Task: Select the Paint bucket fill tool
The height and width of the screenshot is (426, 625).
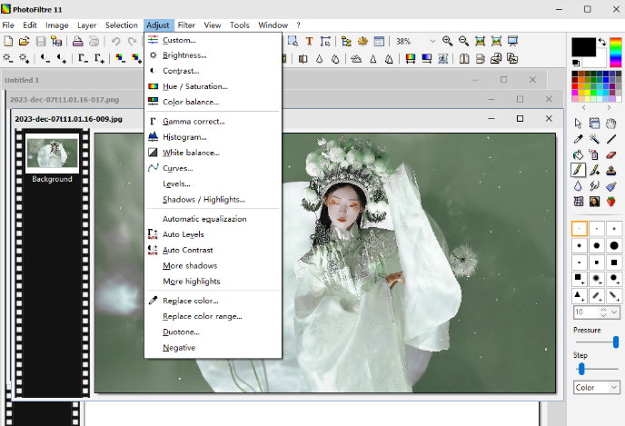Action: coord(578,154)
